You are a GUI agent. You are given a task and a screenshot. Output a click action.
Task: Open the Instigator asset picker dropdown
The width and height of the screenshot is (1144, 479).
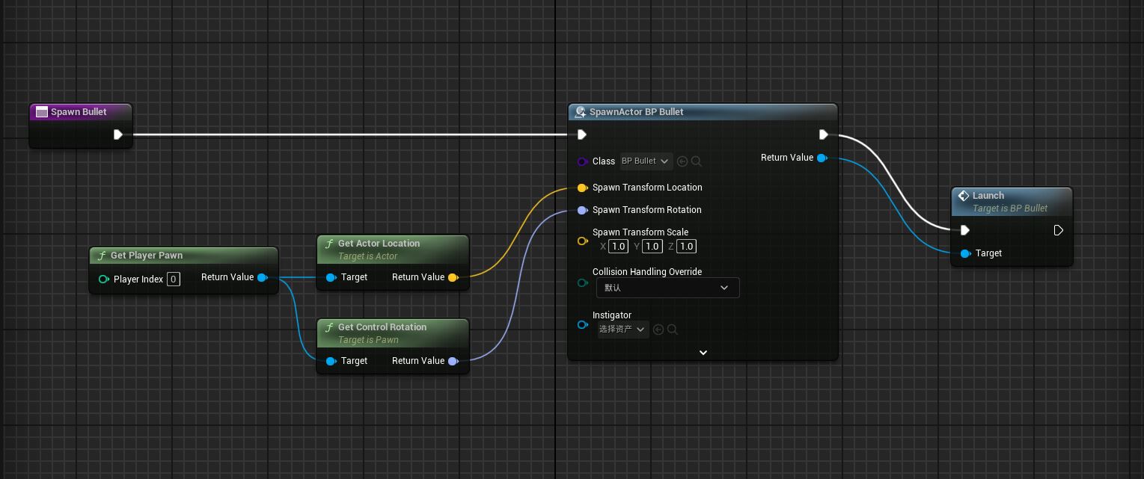pyautogui.click(x=623, y=330)
